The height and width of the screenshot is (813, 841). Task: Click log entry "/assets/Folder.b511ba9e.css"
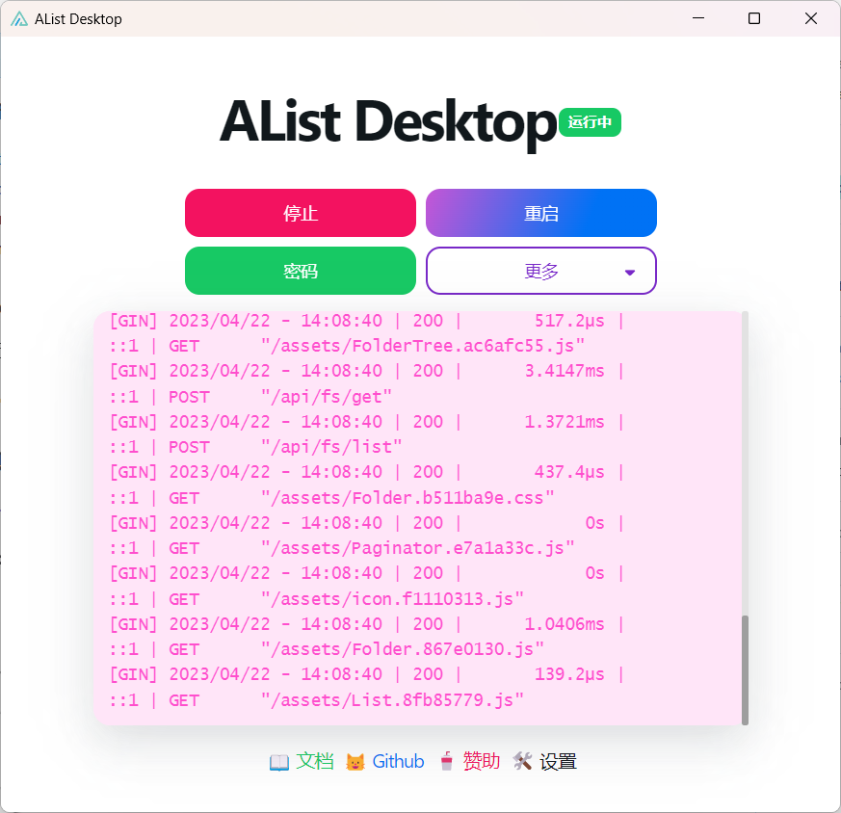(407, 498)
